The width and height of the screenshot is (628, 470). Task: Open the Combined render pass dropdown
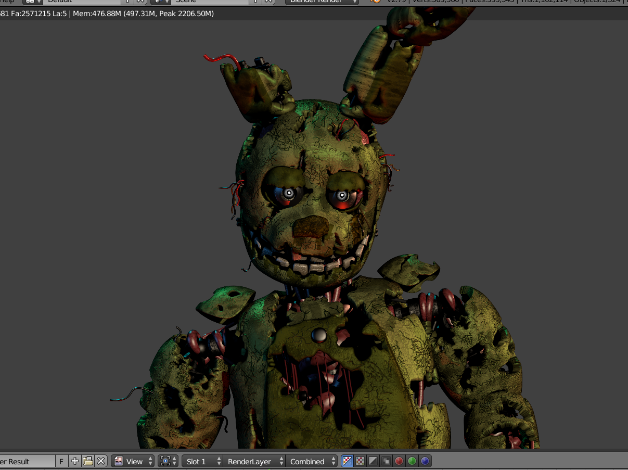[x=312, y=461]
